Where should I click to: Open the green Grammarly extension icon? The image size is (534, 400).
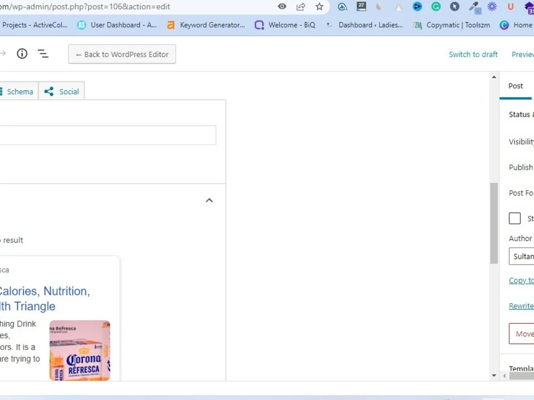point(436,6)
